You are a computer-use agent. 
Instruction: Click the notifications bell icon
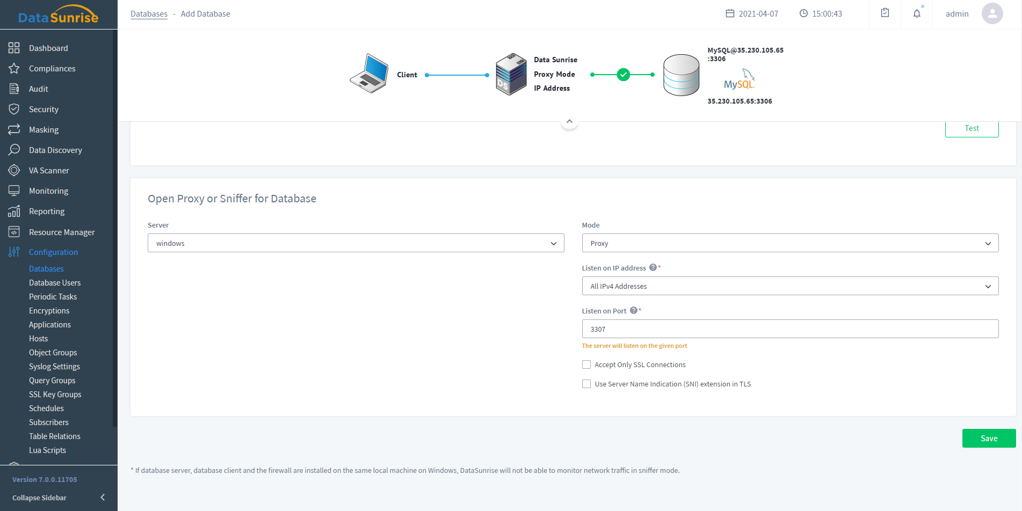[917, 13]
